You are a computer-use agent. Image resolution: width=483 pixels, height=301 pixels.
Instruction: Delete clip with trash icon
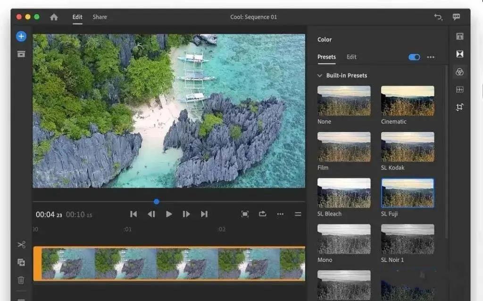tap(21, 280)
